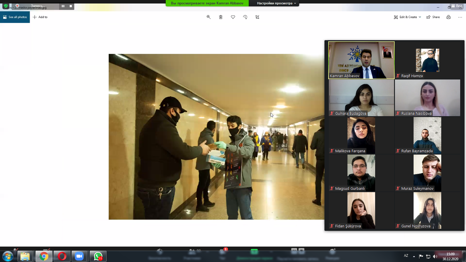The height and width of the screenshot is (262, 466).
Task: Click the Вид view button at top right
Action: 457,6
